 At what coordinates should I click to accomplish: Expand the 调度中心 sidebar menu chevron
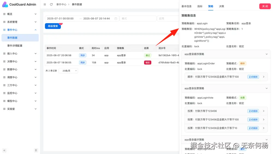point(35,77)
